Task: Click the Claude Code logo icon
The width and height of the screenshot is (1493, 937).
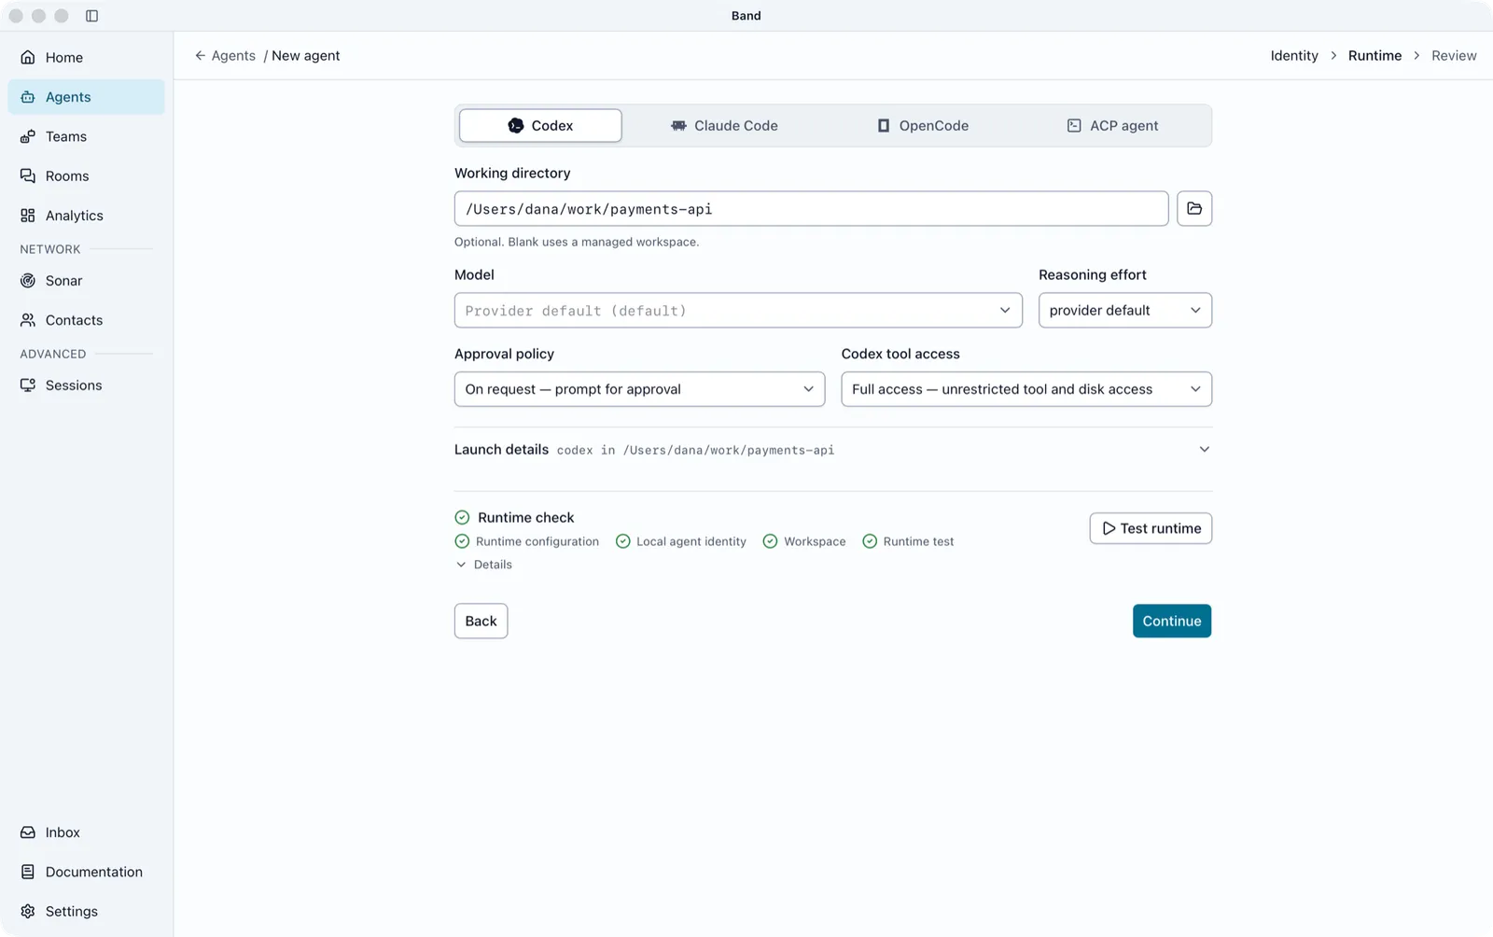Action: pyautogui.click(x=678, y=125)
